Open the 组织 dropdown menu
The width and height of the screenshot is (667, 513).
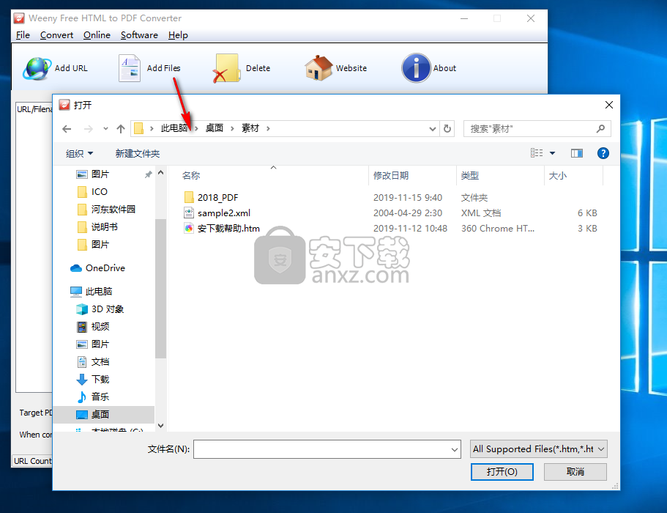click(x=80, y=153)
